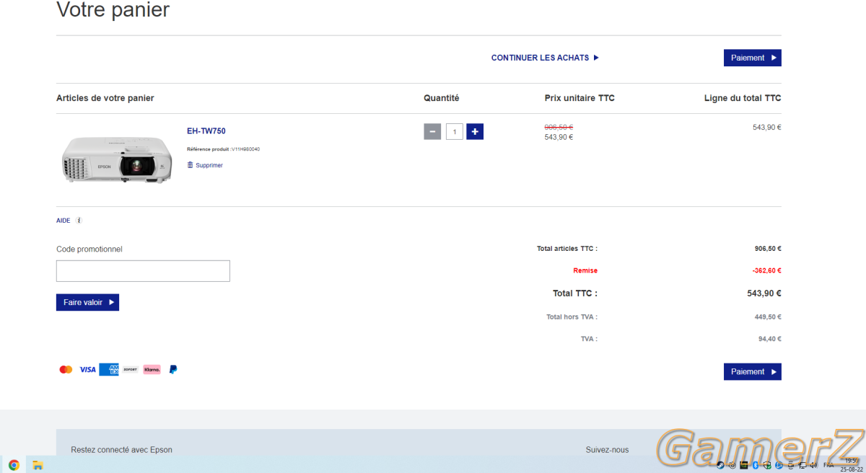Click the "Restez connecté avec Epson" footer text

click(121, 450)
